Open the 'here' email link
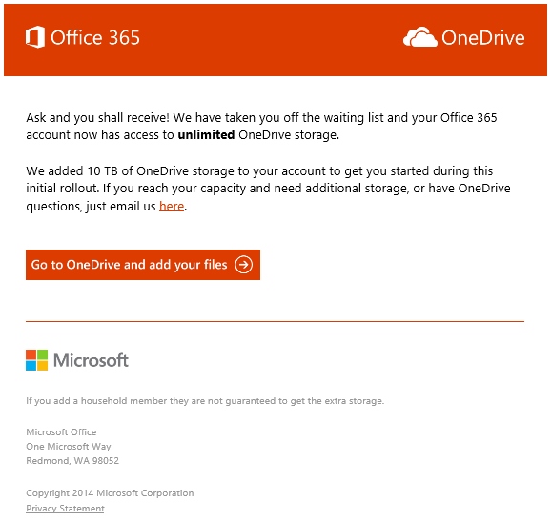 coord(172,206)
